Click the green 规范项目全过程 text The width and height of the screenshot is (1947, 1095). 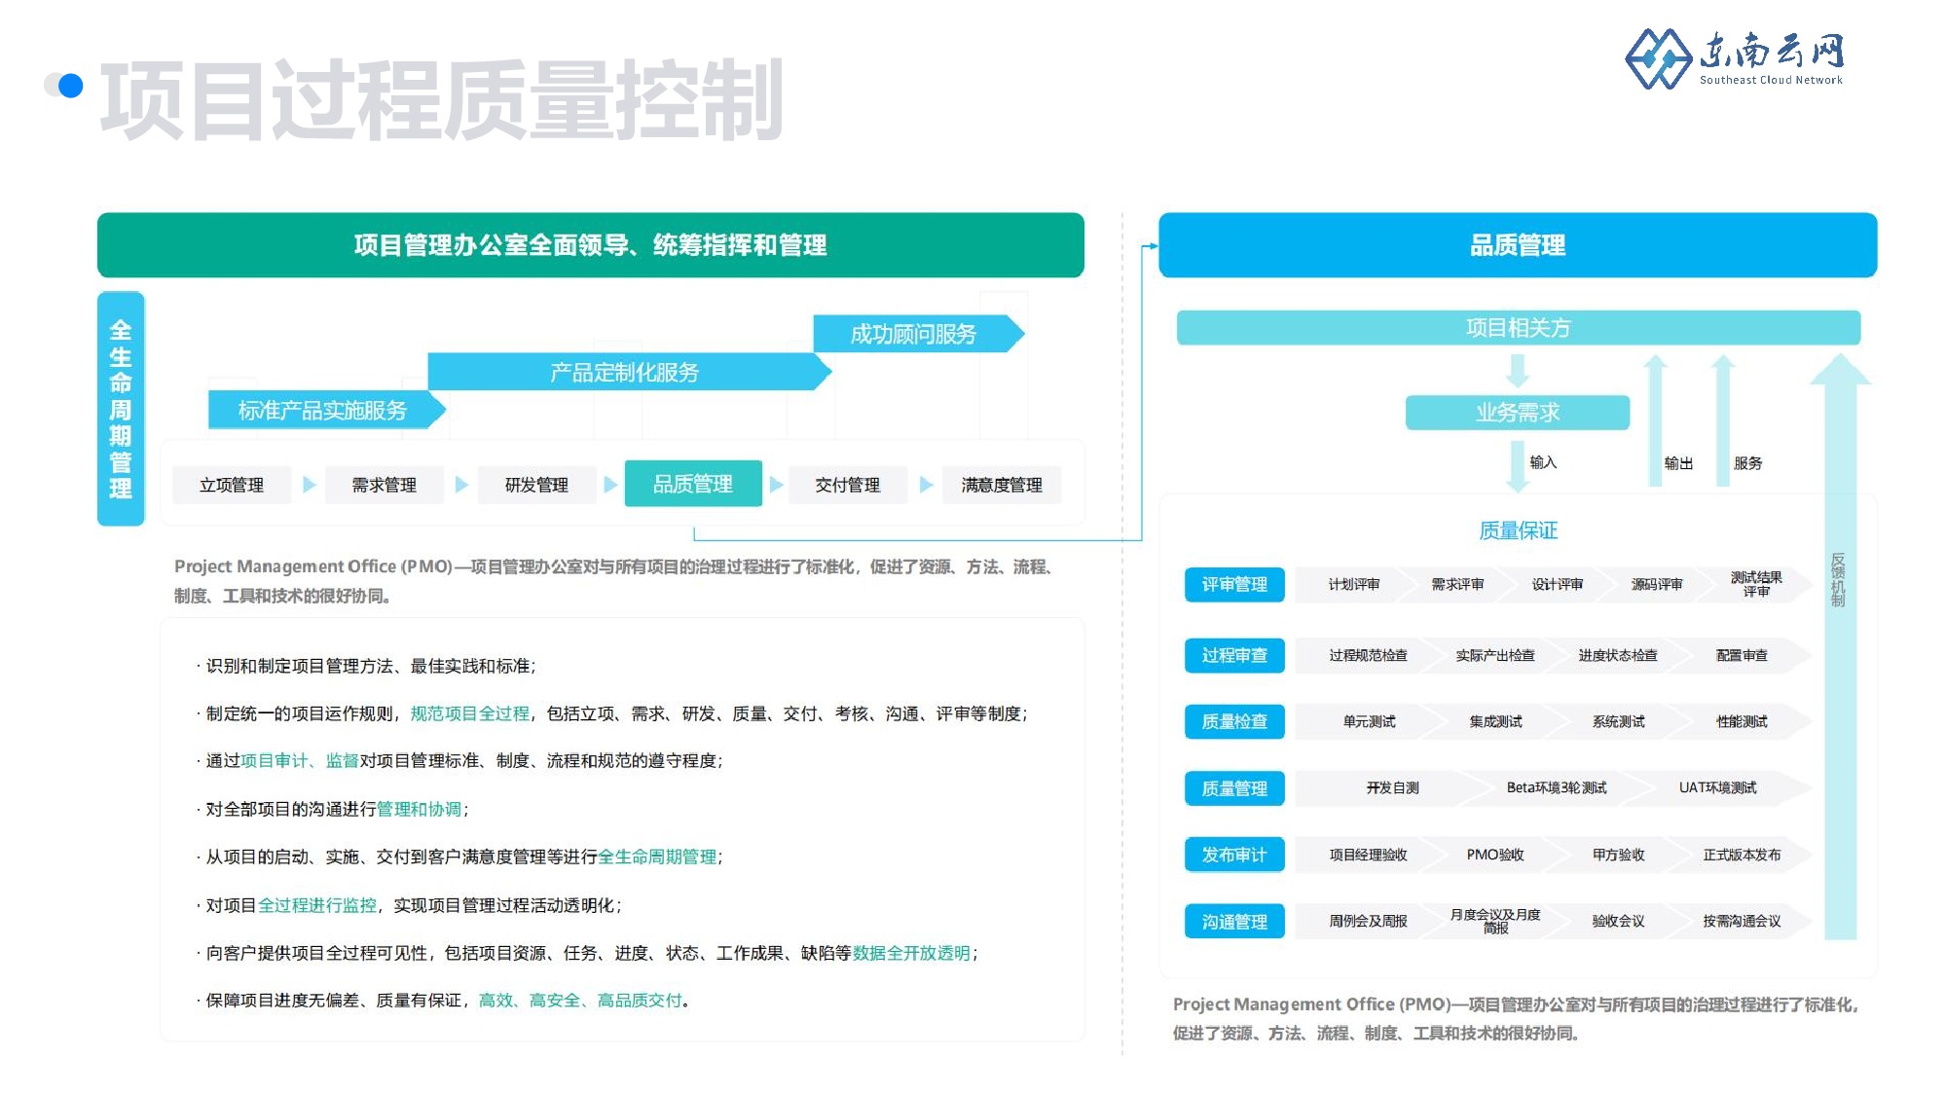click(x=470, y=713)
